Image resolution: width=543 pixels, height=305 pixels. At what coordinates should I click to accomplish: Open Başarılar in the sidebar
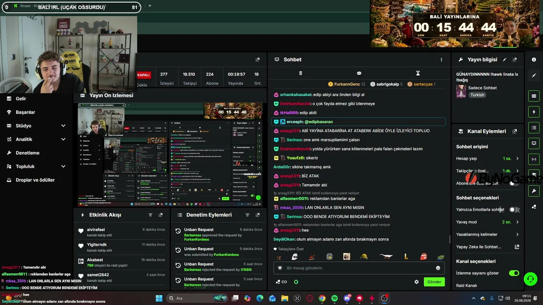click(x=25, y=112)
